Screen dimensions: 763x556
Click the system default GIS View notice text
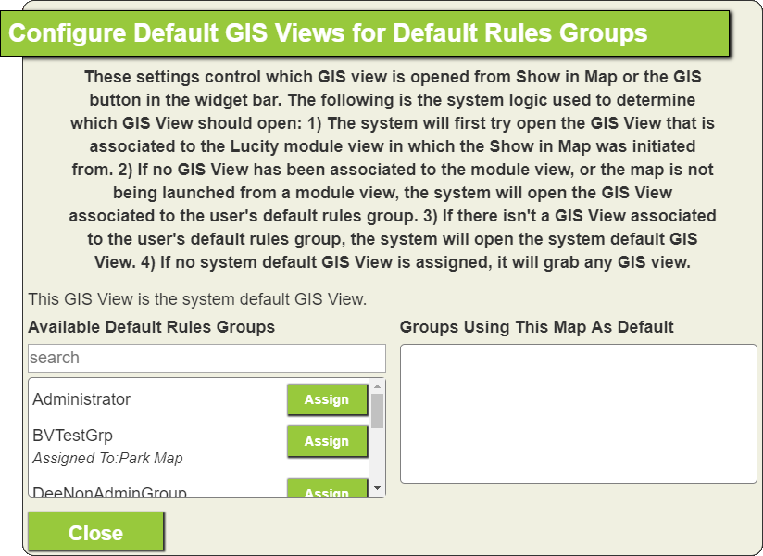pyautogui.click(x=197, y=299)
